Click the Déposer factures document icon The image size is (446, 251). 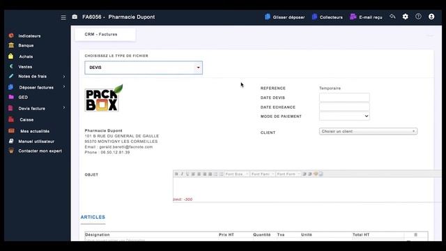tap(11, 87)
